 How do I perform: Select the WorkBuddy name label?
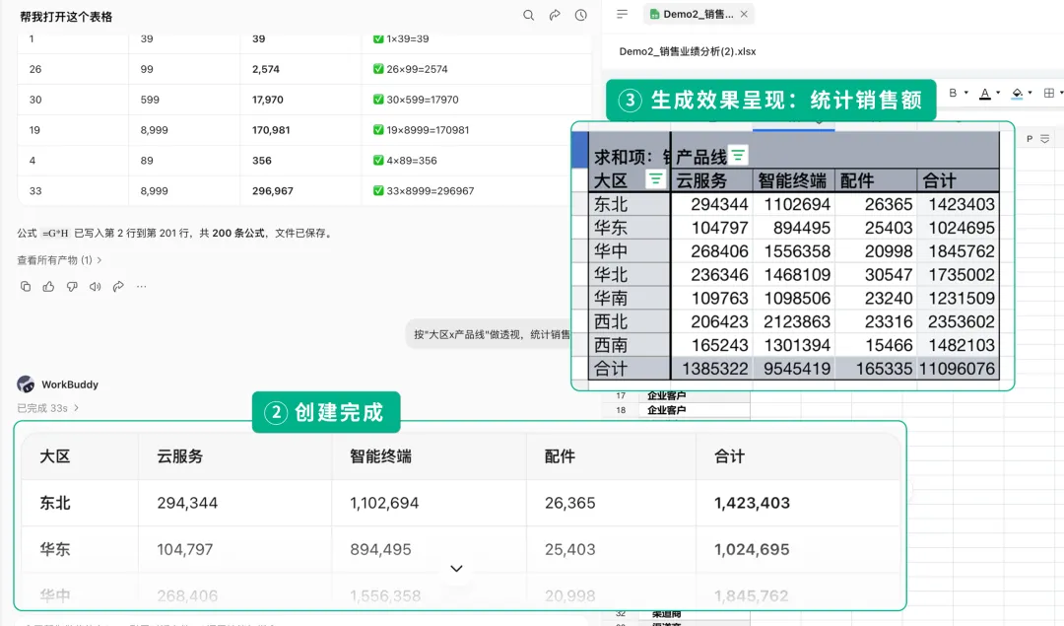70,384
